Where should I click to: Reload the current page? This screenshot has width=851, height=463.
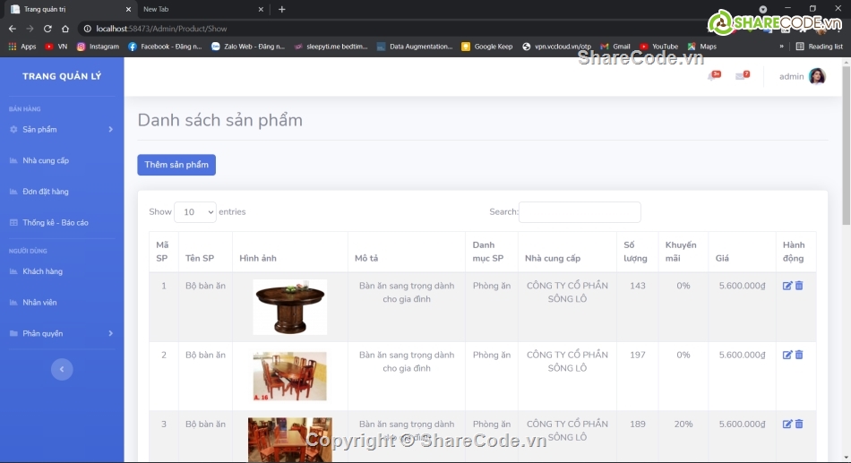pos(47,29)
